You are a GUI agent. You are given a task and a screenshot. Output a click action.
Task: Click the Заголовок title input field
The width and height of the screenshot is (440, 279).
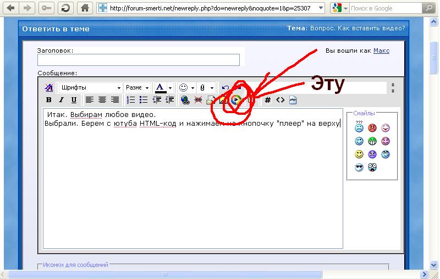(x=139, y=60)
